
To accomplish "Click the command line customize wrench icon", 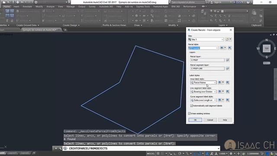I will click(x=60, y=148).
